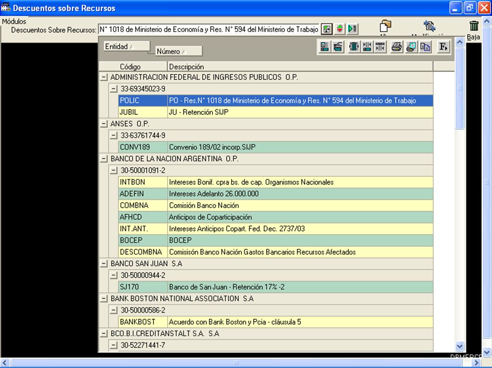
Task: Click the horizontal scrollbar thumb at the bottom
Action: coord(236,363)
